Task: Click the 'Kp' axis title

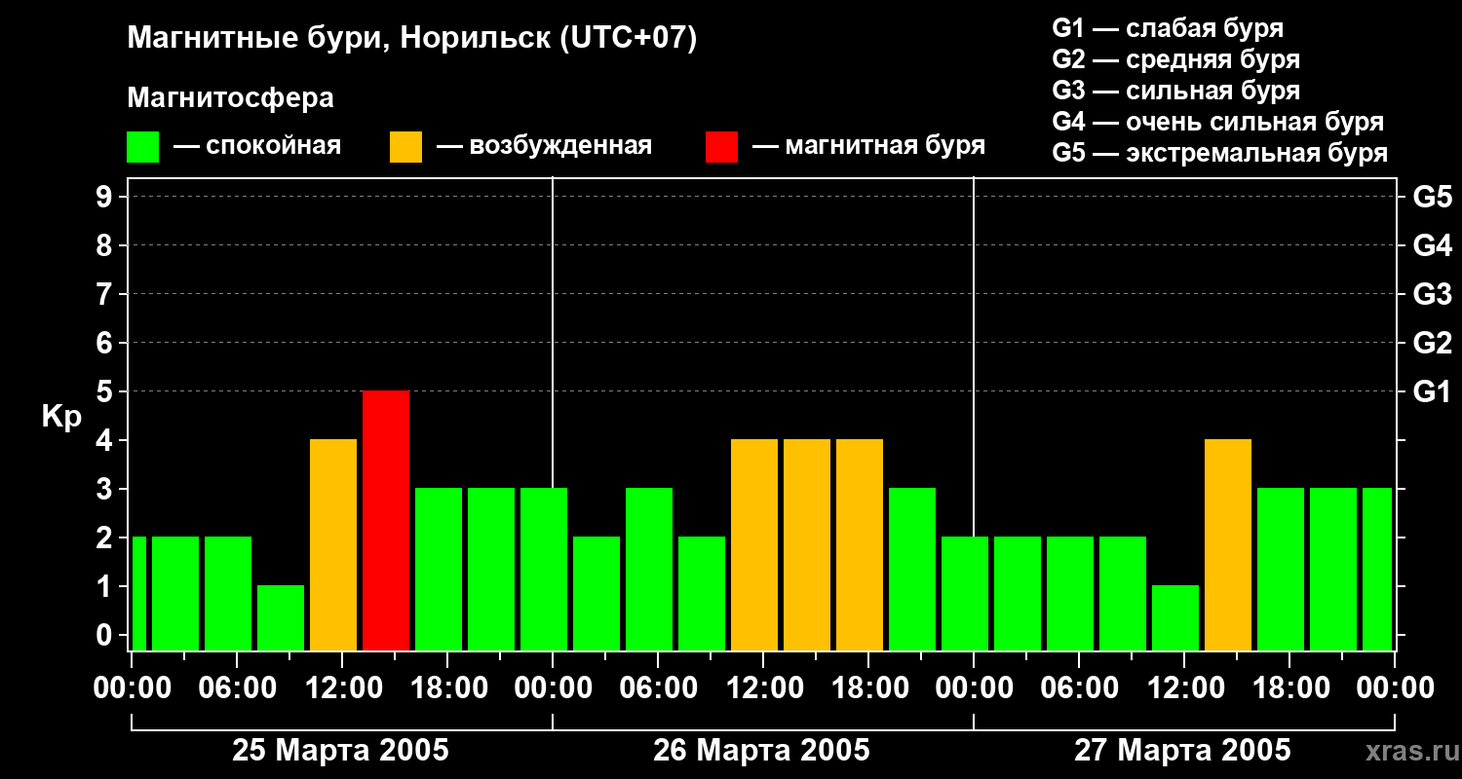Action: tap(61, 418)
